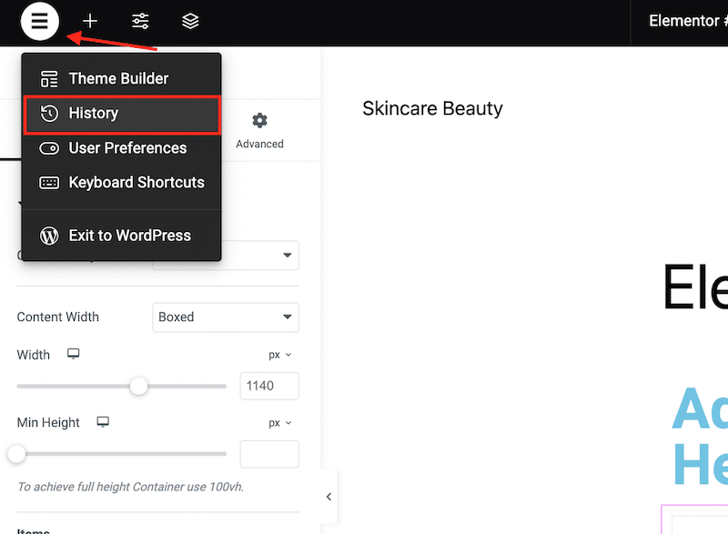Viewport: 728px width, 534px height.
Task: Click the 100vh container hint text
Action: coord(130,487)
